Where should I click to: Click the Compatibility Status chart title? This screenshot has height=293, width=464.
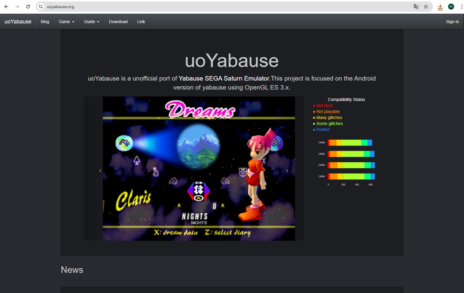346,99
